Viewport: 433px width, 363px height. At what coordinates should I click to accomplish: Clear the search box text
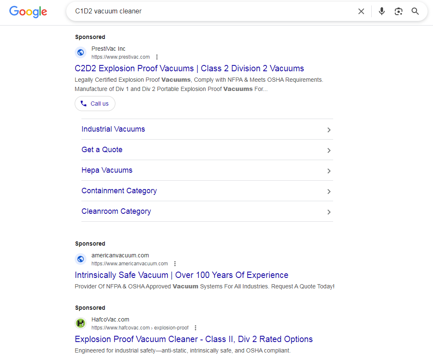tap(361, 11)
